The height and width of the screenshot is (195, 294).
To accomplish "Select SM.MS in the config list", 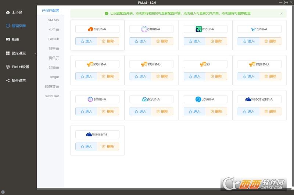I will tap(53, 20).
